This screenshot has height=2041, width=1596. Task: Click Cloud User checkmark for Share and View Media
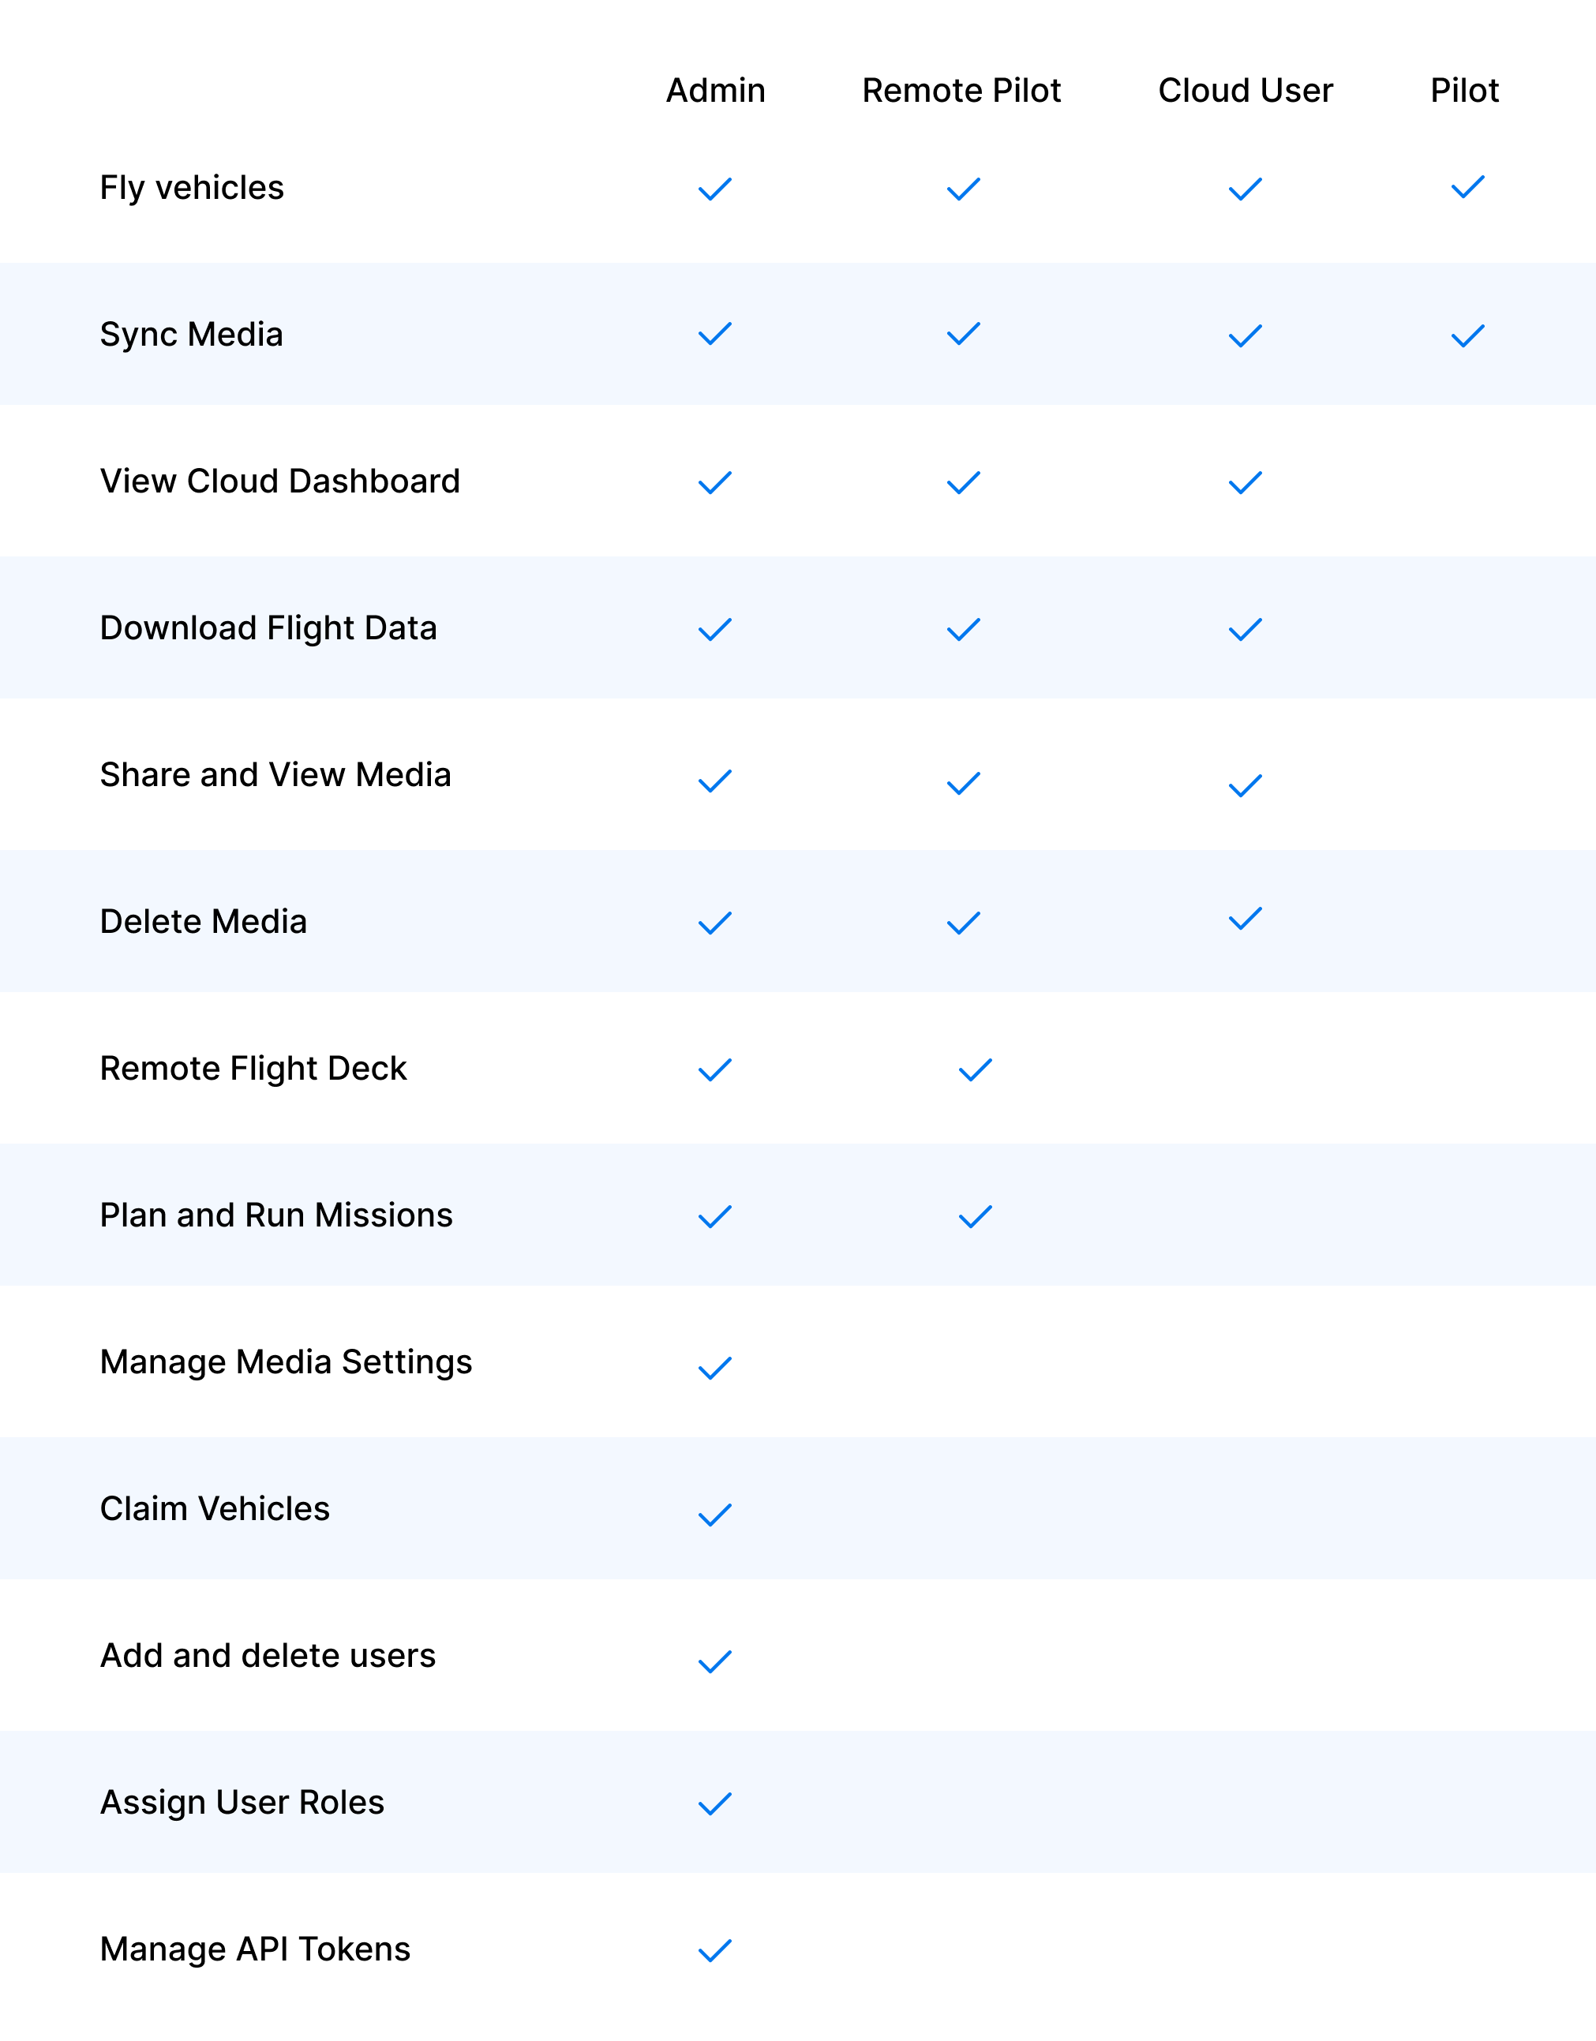point(1246,786)
